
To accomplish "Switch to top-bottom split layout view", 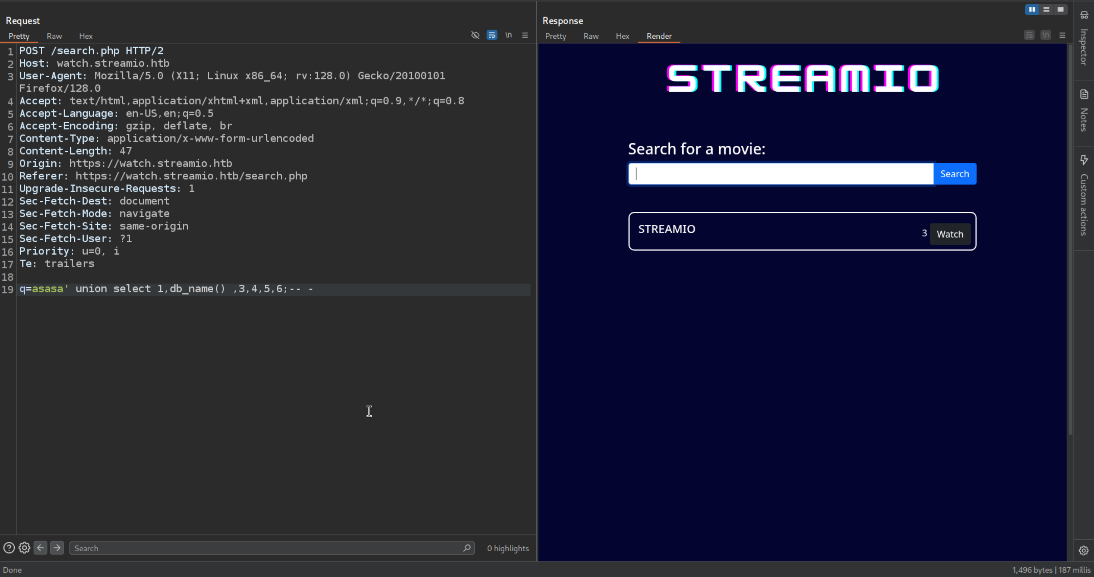I will tap(1046, 9).
